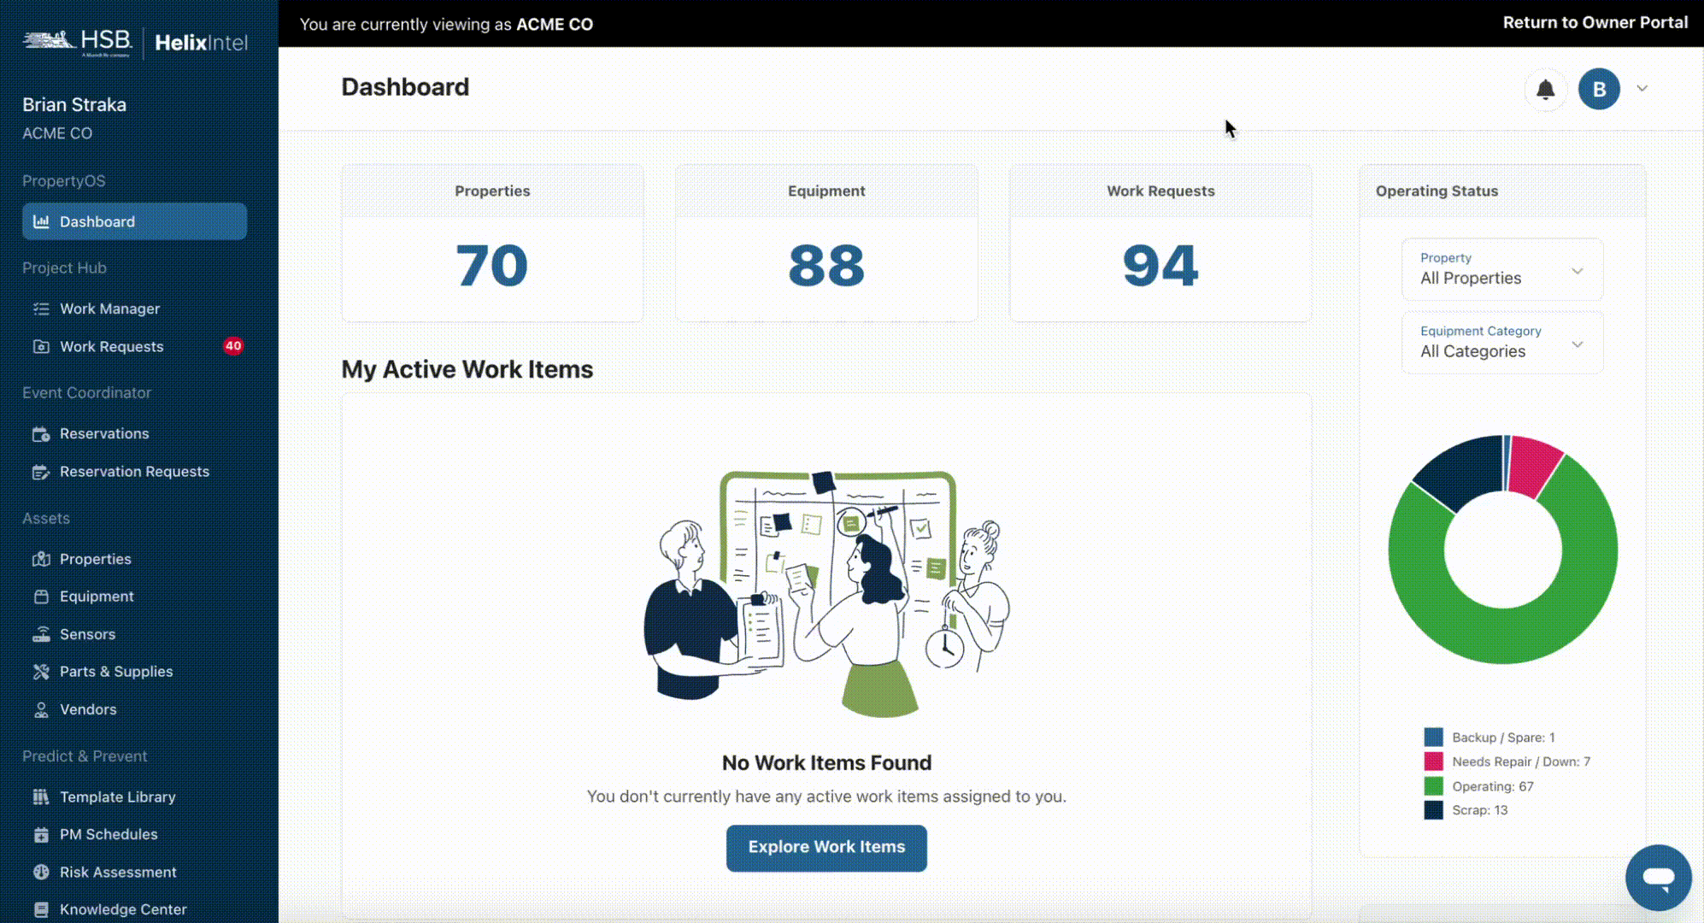Click the Knowledge Center icon
The width and height of the screenshot is (1704, 923).
coord(41,909)
